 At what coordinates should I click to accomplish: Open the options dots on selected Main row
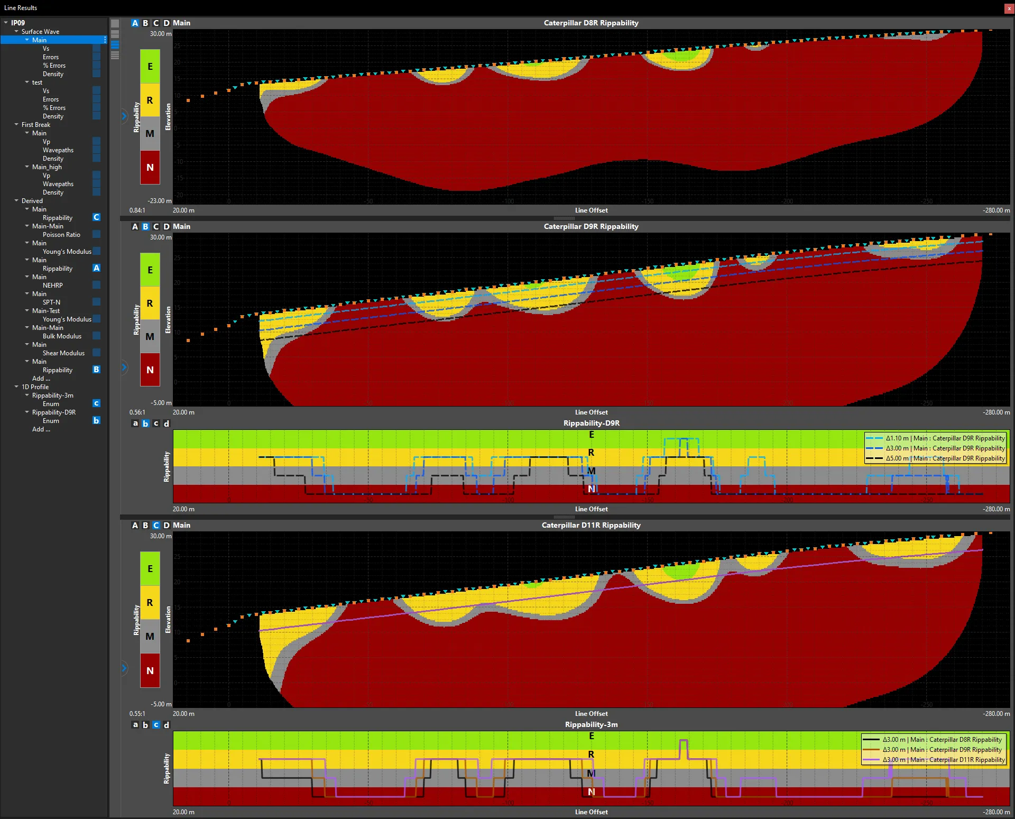[105, 40]
